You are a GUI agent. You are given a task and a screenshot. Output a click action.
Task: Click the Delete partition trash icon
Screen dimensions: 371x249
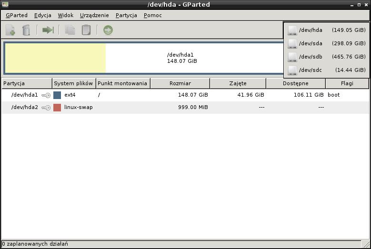pyautogui.click(x=26, y=30)
